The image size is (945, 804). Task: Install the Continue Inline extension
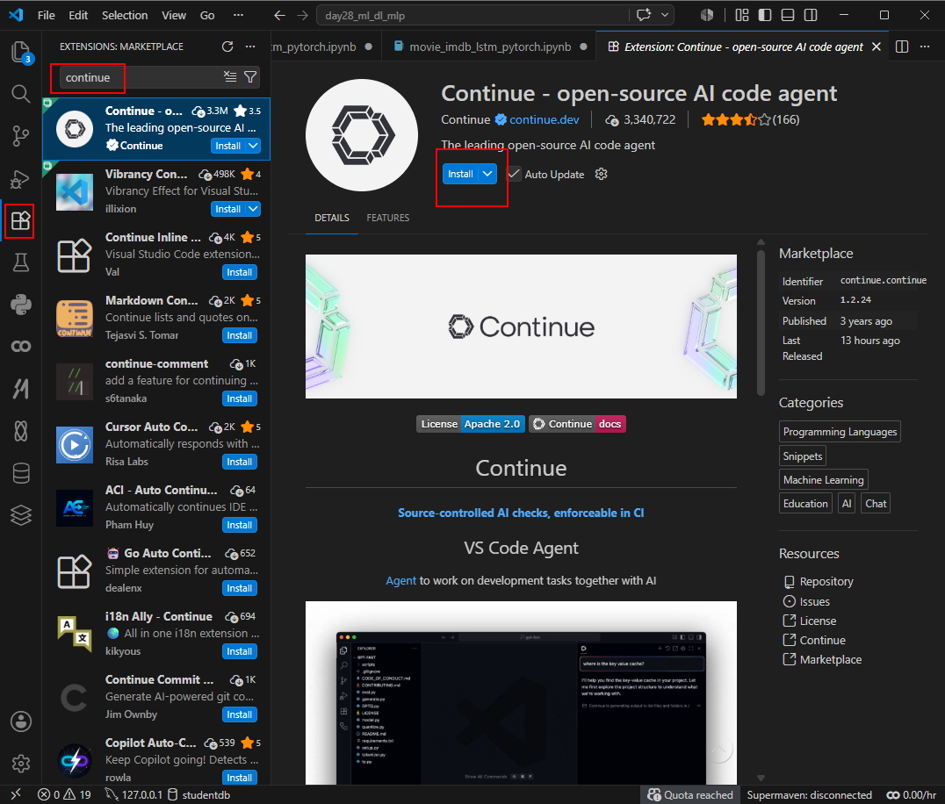(239, 272)
